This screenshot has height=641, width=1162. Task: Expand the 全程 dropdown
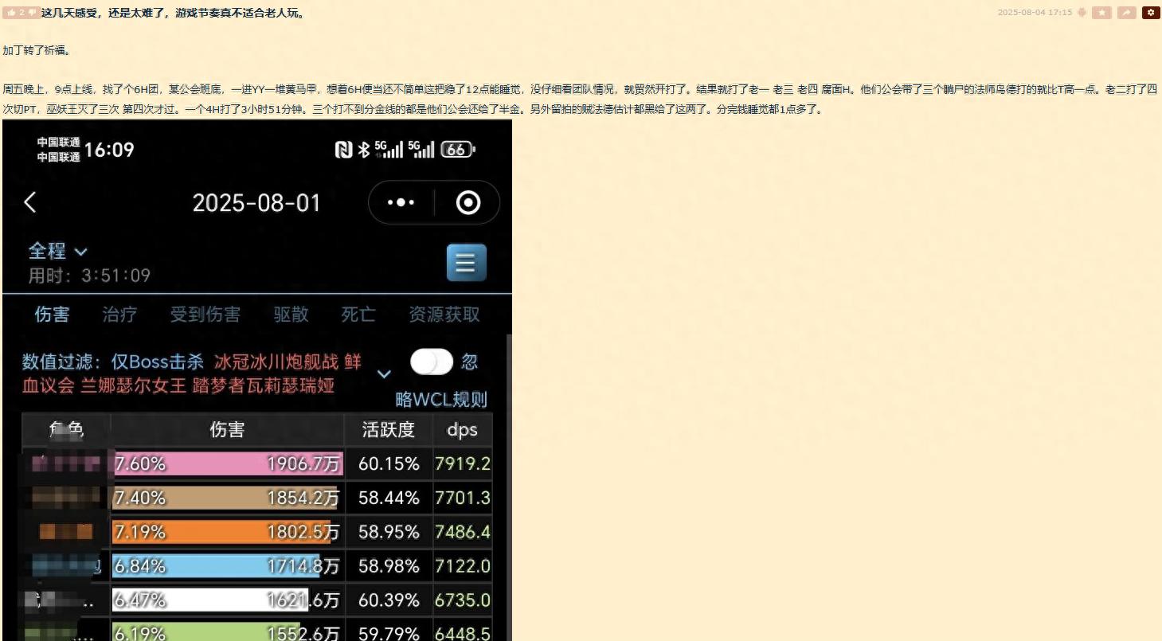coord(56,251)
